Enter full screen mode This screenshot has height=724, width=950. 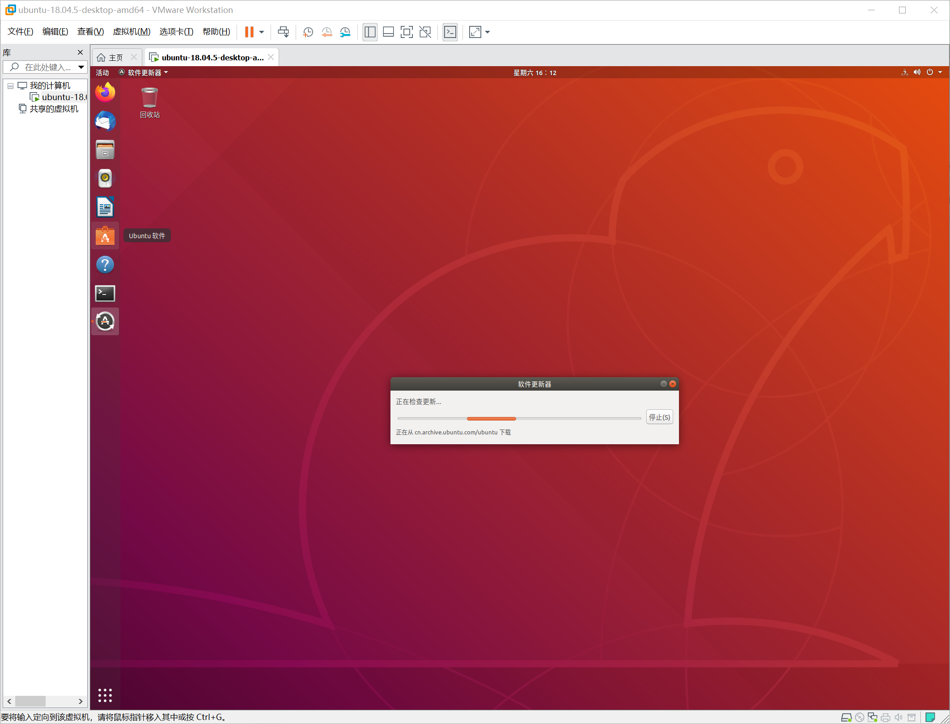click(407, 32)
